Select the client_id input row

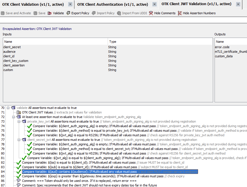pyautogui.click(x=108, y=56)
